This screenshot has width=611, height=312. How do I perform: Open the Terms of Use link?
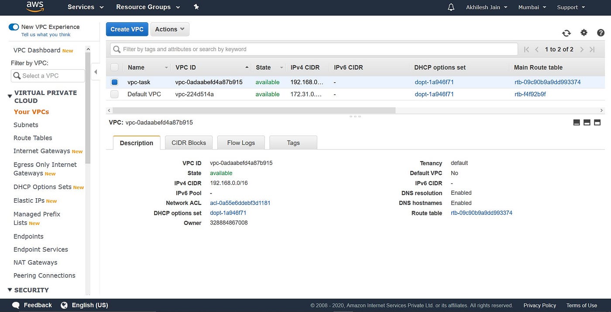point(581,305)
